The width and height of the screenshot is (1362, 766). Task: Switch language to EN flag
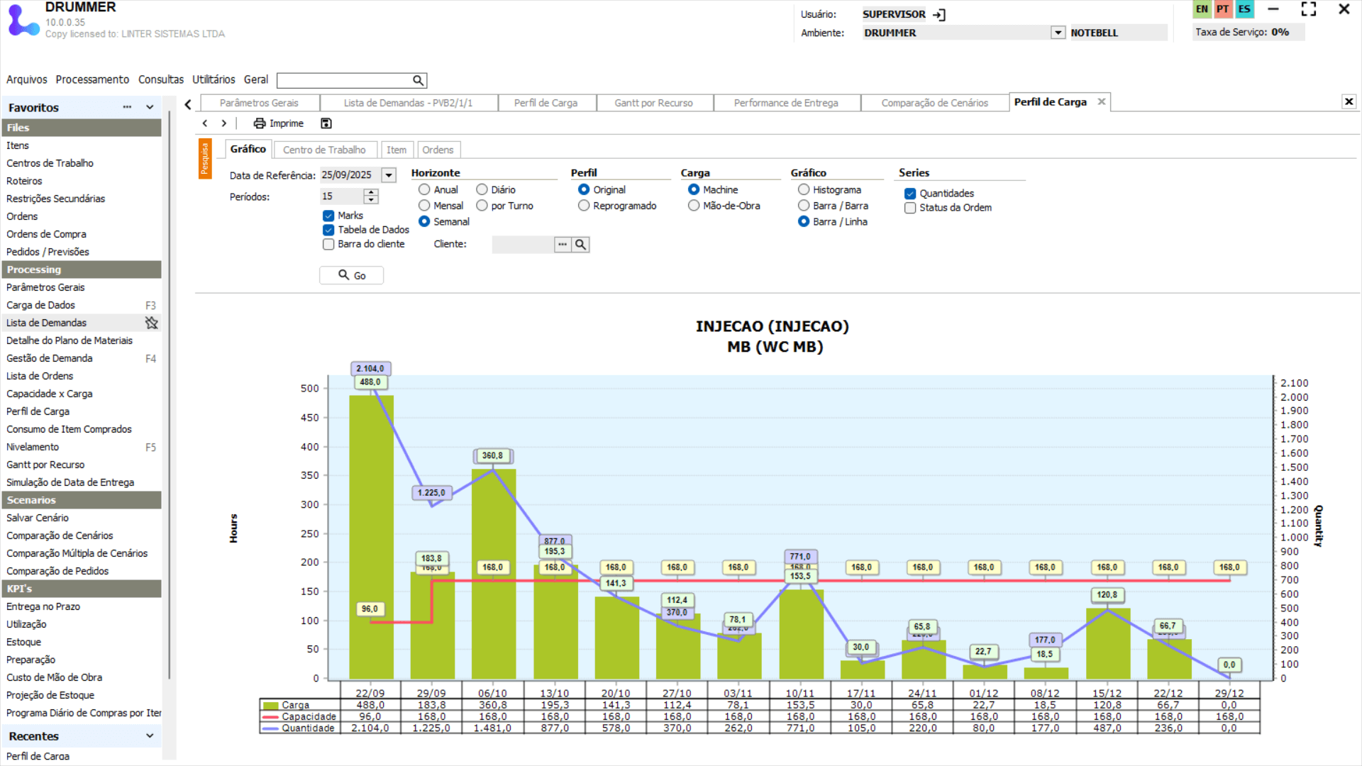1202,9
